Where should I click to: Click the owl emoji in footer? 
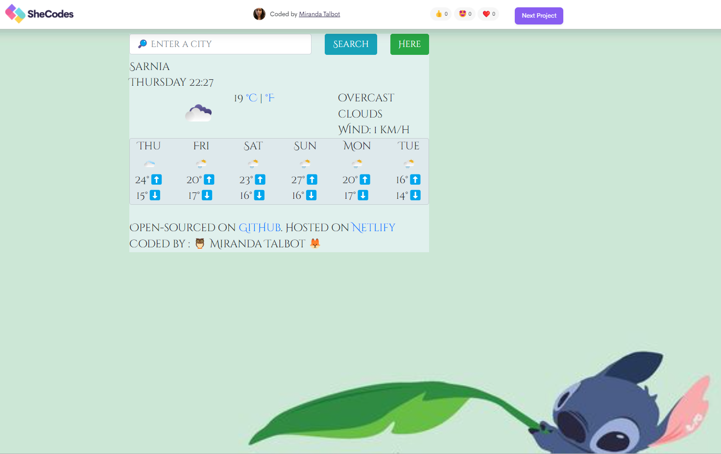200,243
